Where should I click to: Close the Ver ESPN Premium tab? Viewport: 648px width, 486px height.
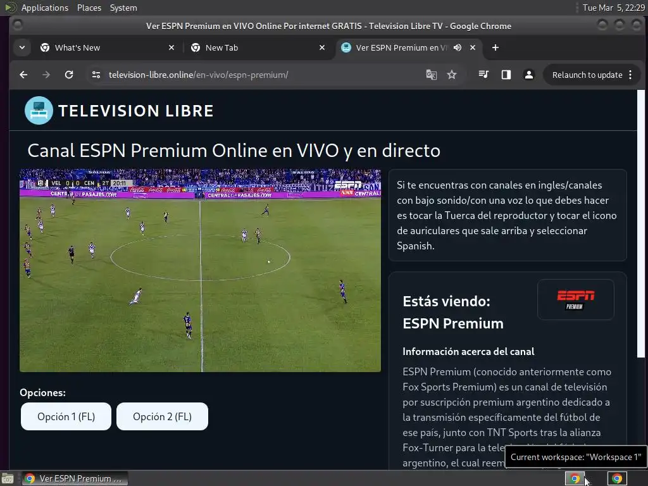pyautogui.click(x=472, y=47)
